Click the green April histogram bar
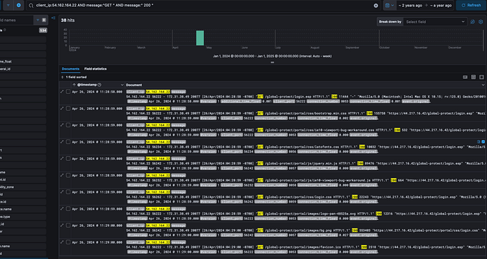This screenshot has height=259, width=487. click(200, 38)
